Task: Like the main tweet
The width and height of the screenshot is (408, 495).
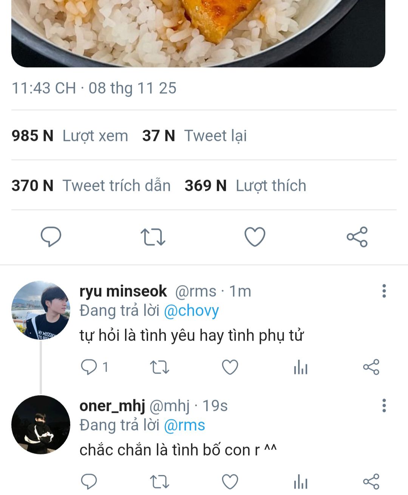Action: click(255, 237)
